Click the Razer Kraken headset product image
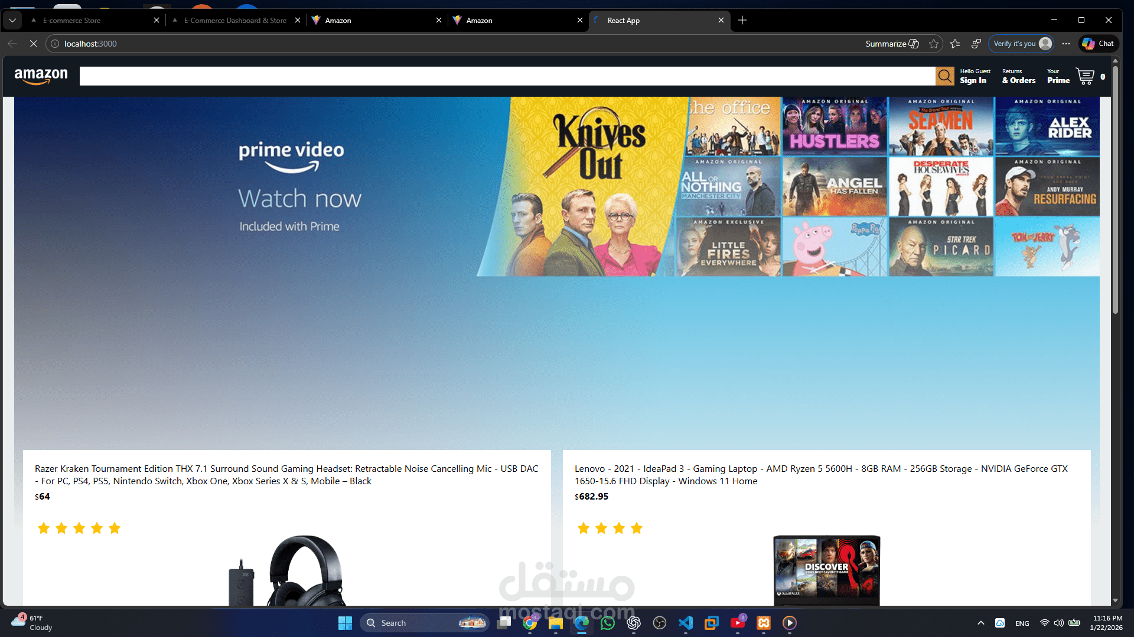The width and height of the screenshot is (1134, 637). click(x=287, y=570)
